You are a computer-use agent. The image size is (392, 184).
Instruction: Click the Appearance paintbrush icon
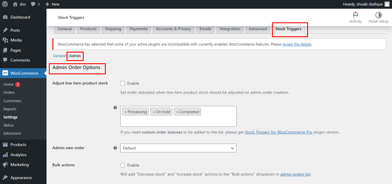point(5,178)
